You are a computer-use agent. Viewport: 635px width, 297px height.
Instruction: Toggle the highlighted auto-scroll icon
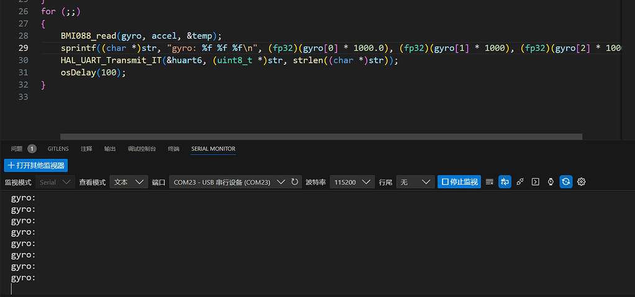pyautogui.click(x=504, y=182)
